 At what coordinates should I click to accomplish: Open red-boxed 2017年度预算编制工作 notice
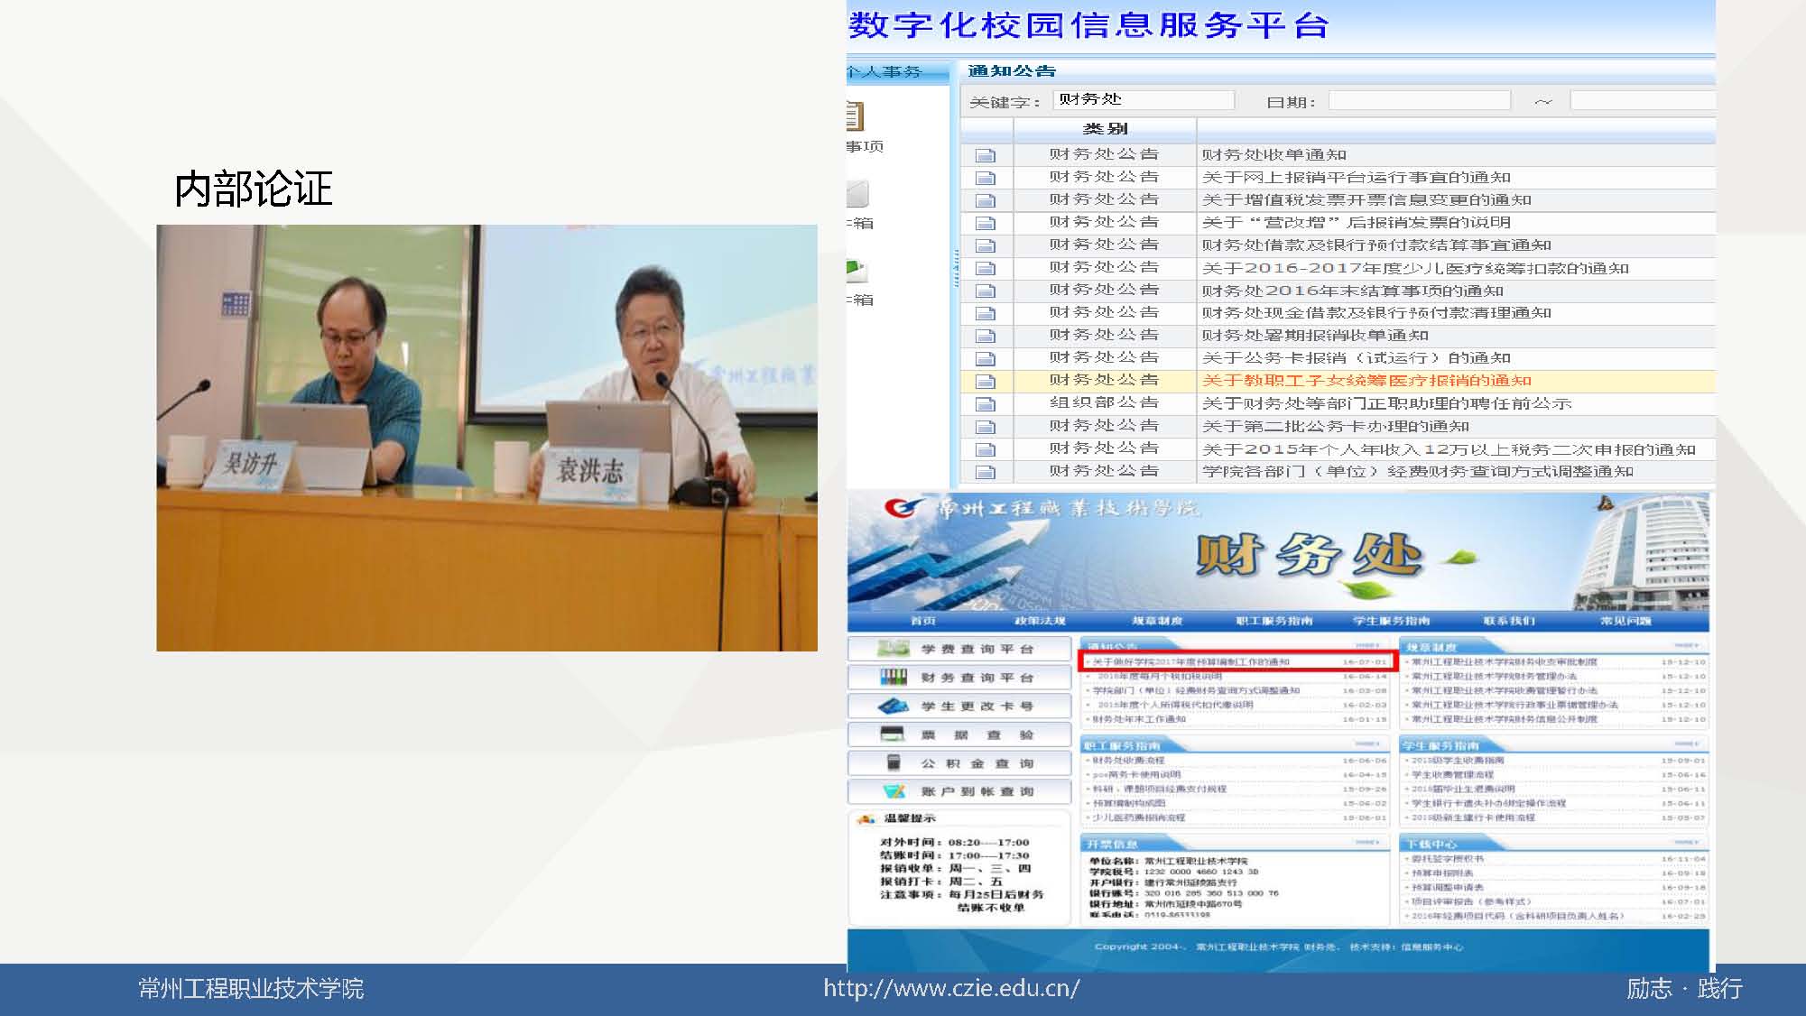[x=1191, y=662]
